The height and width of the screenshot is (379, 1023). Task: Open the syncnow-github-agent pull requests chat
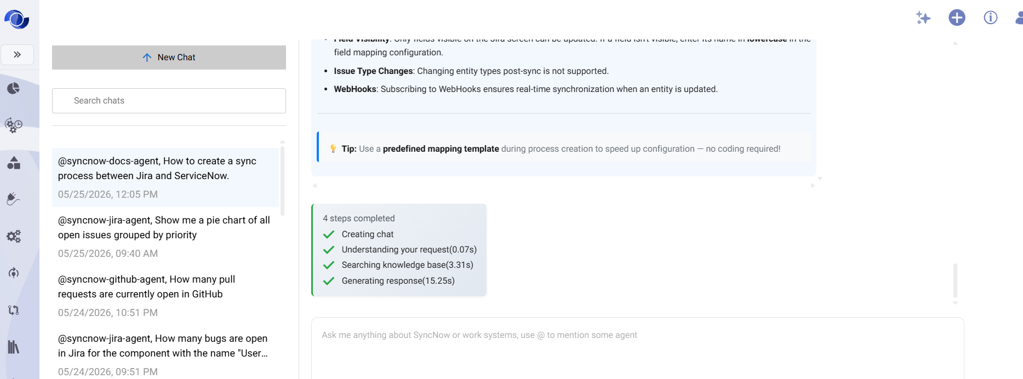(x=165, y=296)
